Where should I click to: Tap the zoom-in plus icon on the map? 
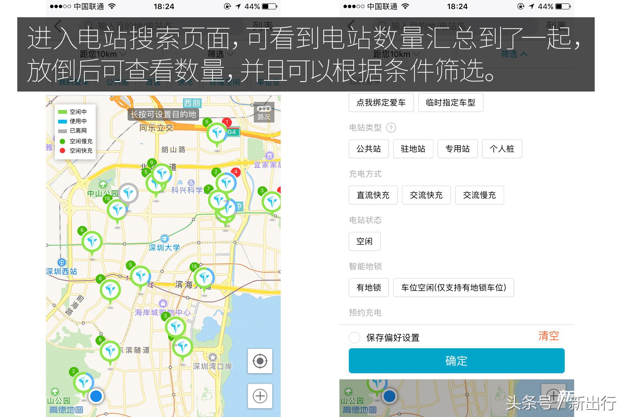pos(260,396)
